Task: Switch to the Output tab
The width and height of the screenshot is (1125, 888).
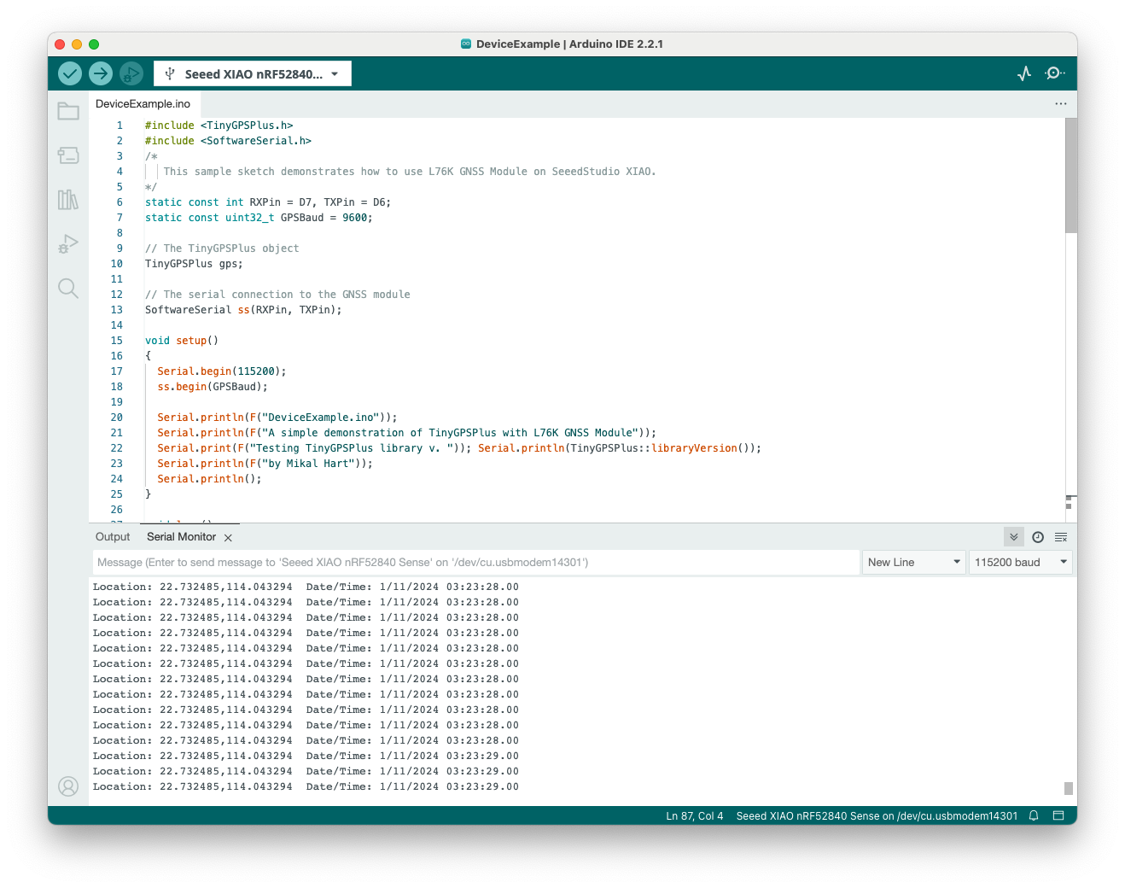Action: point(113,537)
